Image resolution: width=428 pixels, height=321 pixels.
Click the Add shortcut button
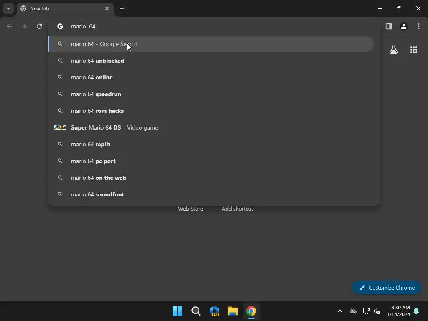(237, 209)
